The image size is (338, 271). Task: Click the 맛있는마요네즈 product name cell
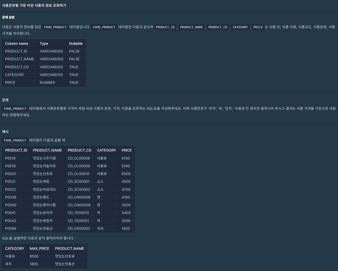44,189
